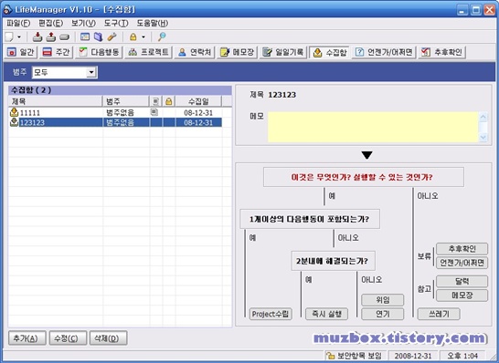Click the import tray icon with down arrow

[37, 36]
